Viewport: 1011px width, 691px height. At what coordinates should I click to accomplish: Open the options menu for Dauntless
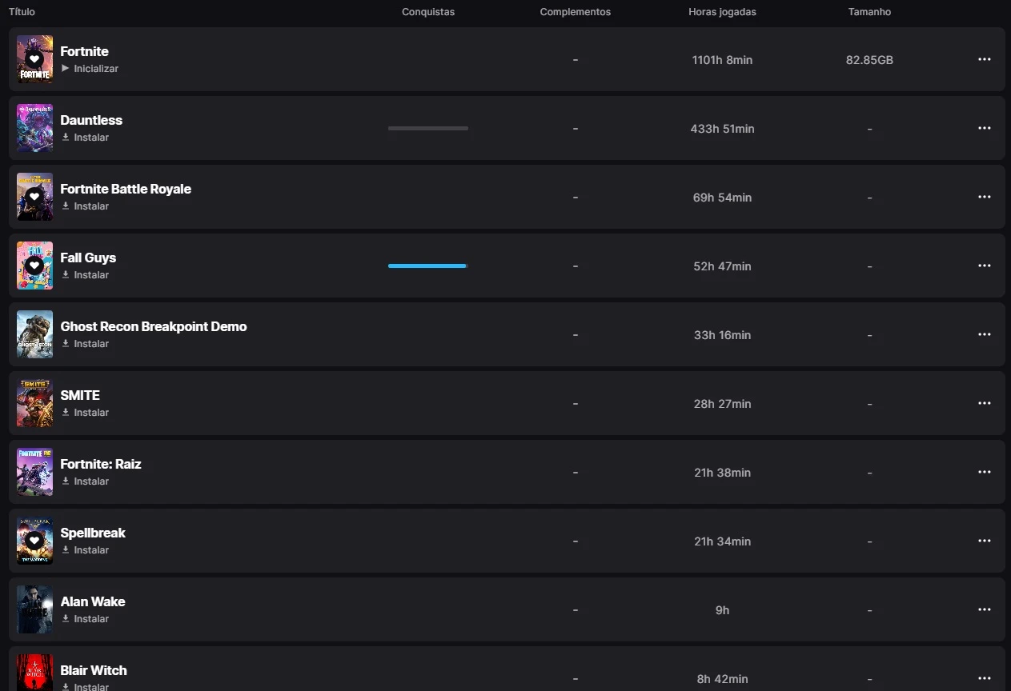click(x=984, y=129)
